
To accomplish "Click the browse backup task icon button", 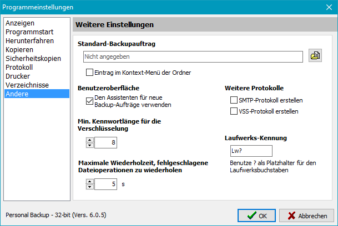I will click(x=315, y=56).
